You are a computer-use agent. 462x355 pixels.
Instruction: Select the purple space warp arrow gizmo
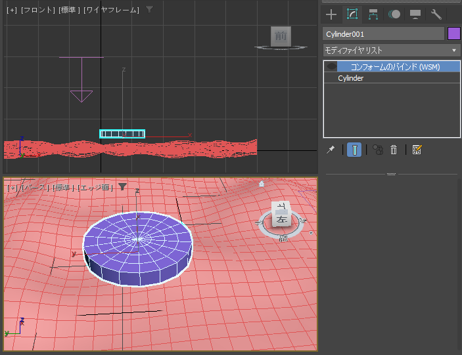[x=81, y=79]
